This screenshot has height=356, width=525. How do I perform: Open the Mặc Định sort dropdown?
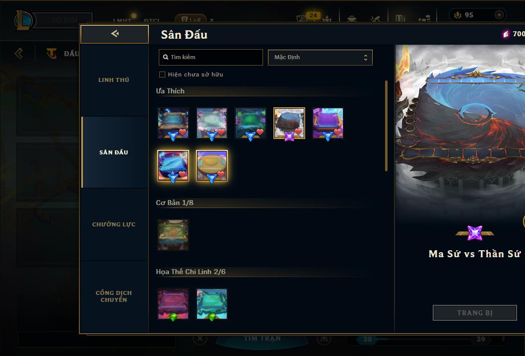tap(320, 57)
